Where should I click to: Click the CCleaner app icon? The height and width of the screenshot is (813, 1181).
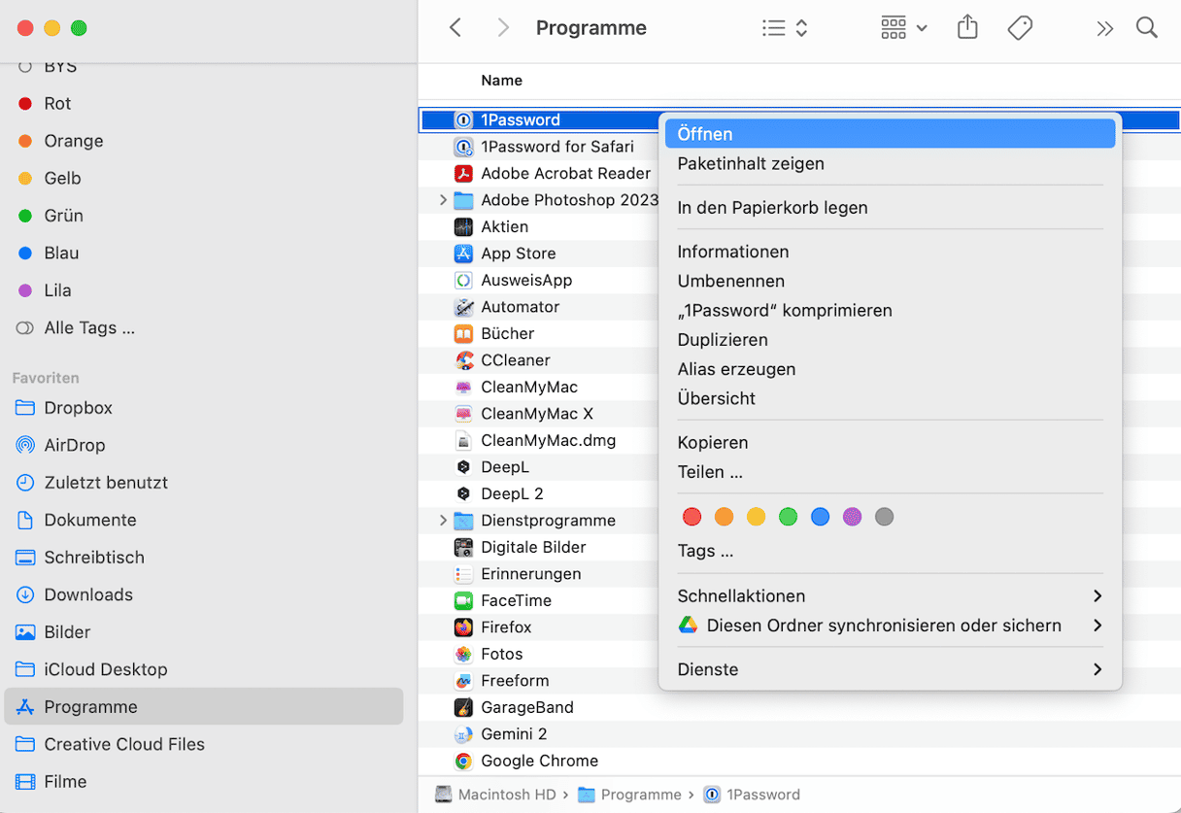(x=463, y=360)
